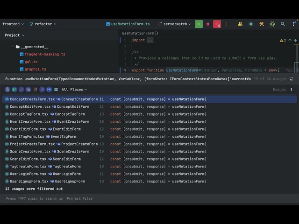The width and height of the screenshot is (299, 224).
Task: Toggle the pink pin filter icon
Action: pos(42,89)
